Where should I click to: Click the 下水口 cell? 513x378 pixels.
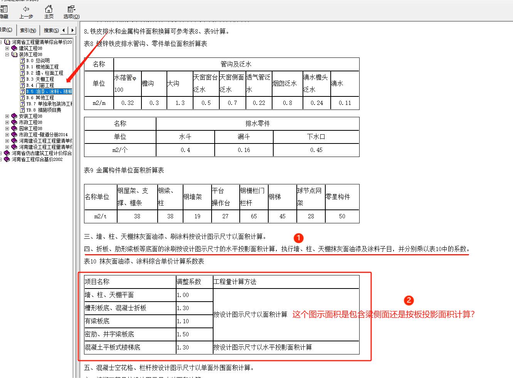pos(316,137)
